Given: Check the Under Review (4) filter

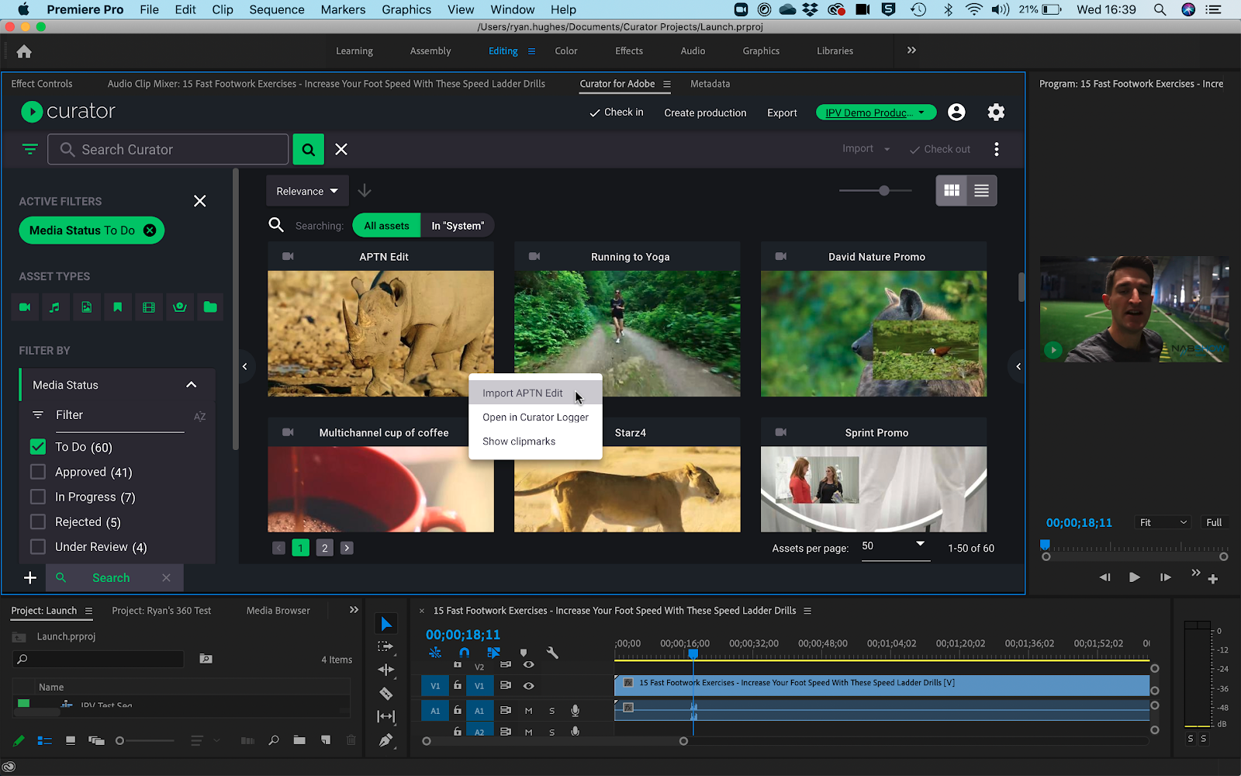Looking at the screenshot, I should pos(37,546).
